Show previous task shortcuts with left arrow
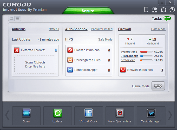 pos(7,115)
